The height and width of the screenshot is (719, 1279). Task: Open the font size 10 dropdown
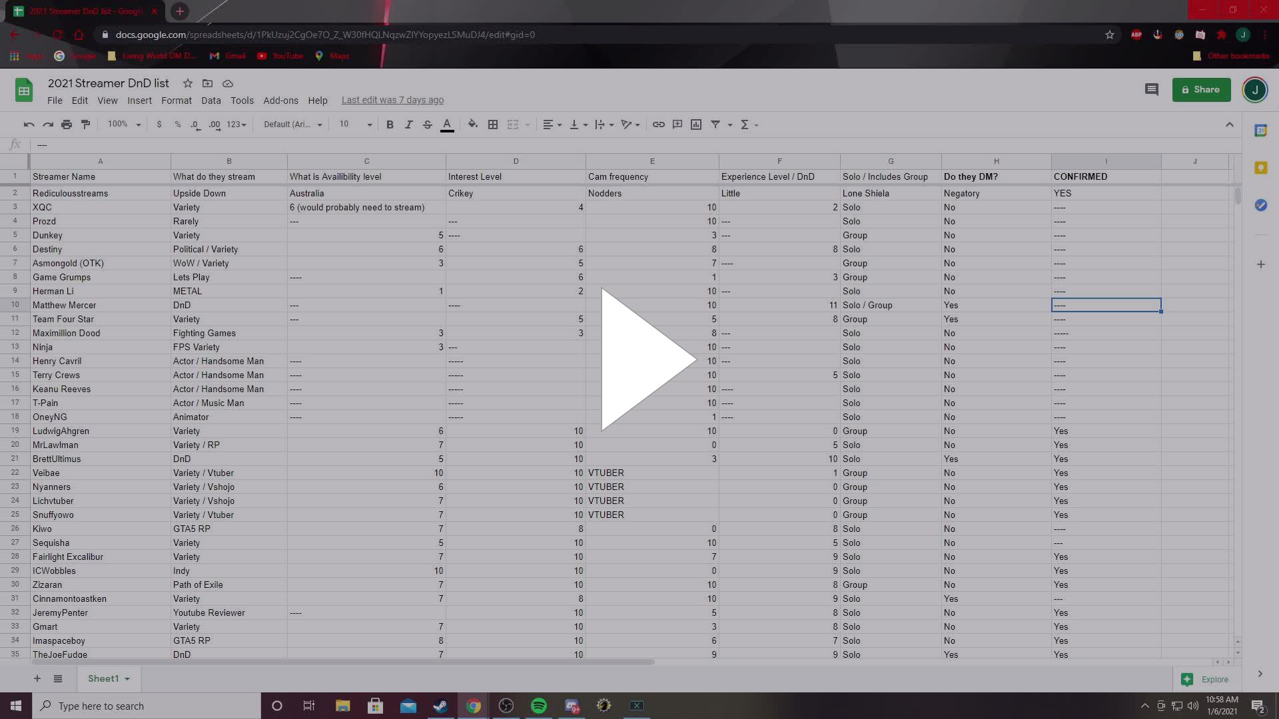click(356, 124)
